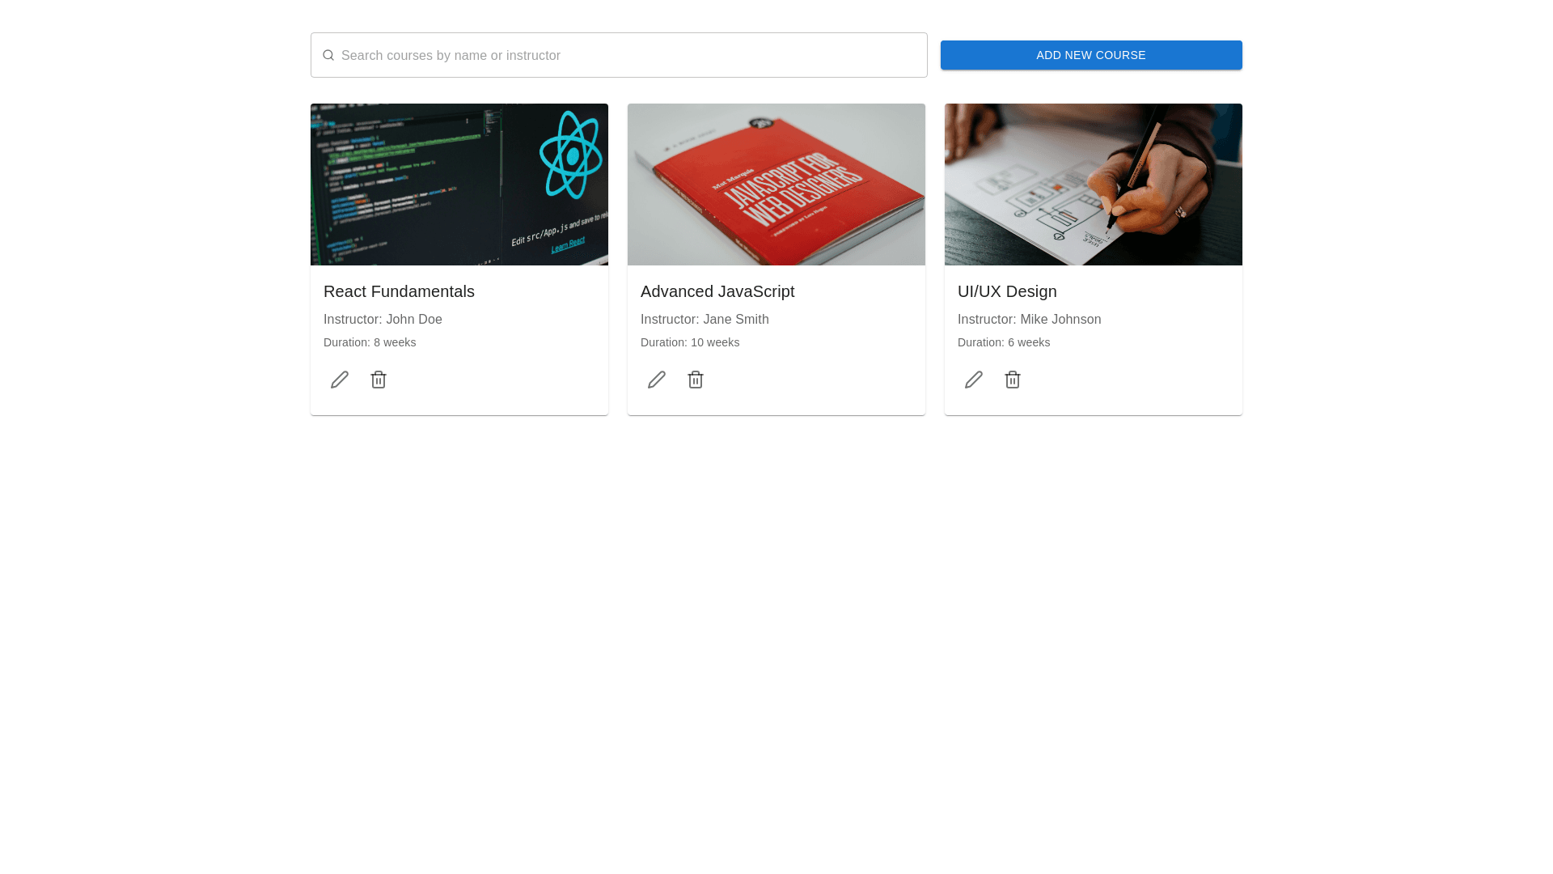This screenshot has width=1553, height=874.
Task: Open the JavaScript book cover thumbnail
Action: pyautogui.click(x=776, y=185)
